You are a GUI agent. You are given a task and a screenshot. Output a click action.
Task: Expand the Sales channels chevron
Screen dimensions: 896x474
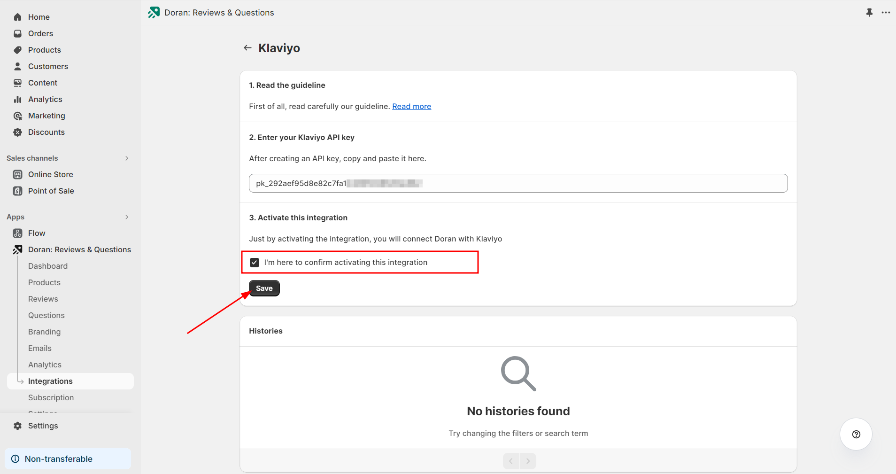[x=127, y=158]
